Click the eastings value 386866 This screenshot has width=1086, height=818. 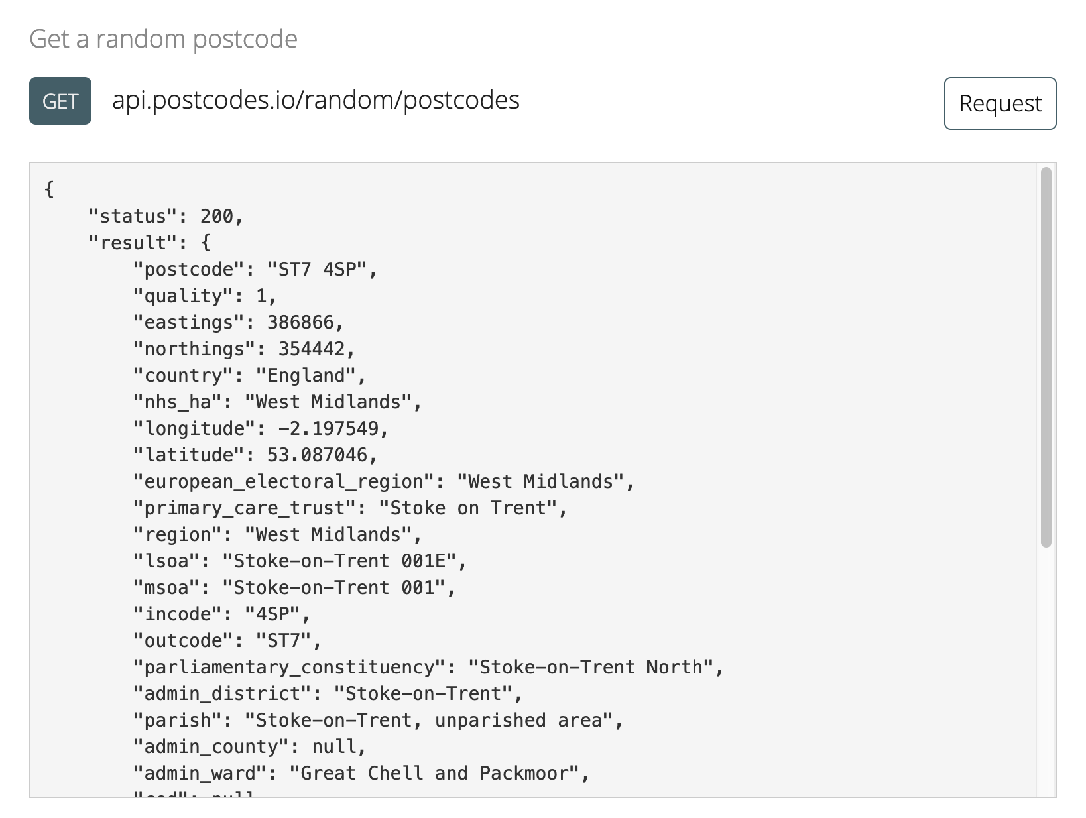click(x=305, y=322)
